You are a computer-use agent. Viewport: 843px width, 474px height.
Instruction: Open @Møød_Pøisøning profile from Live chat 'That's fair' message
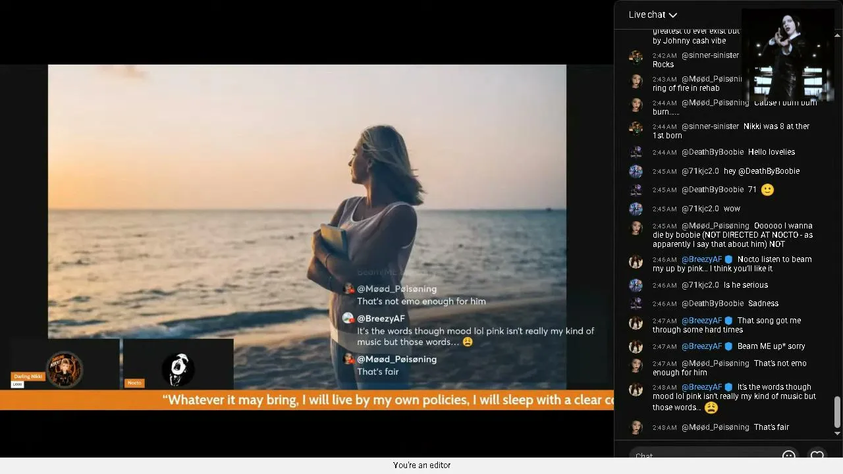point(715,427)
